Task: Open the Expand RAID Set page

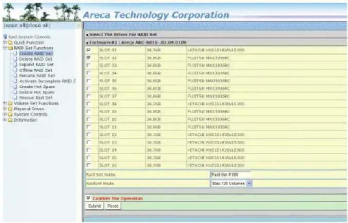Action: click(x=36, y=65)
